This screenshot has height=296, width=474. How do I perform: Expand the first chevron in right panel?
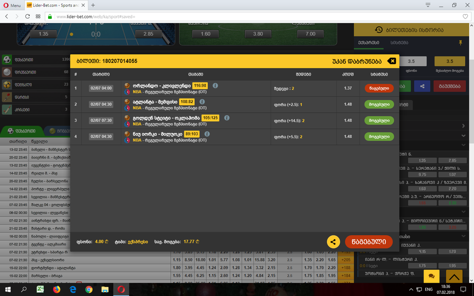tap(463, 126)
